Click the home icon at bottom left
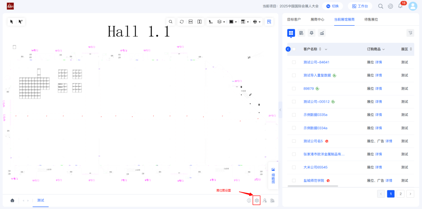Image resolution: width=422 pixels, height=209 pixels. click(13, 200)
